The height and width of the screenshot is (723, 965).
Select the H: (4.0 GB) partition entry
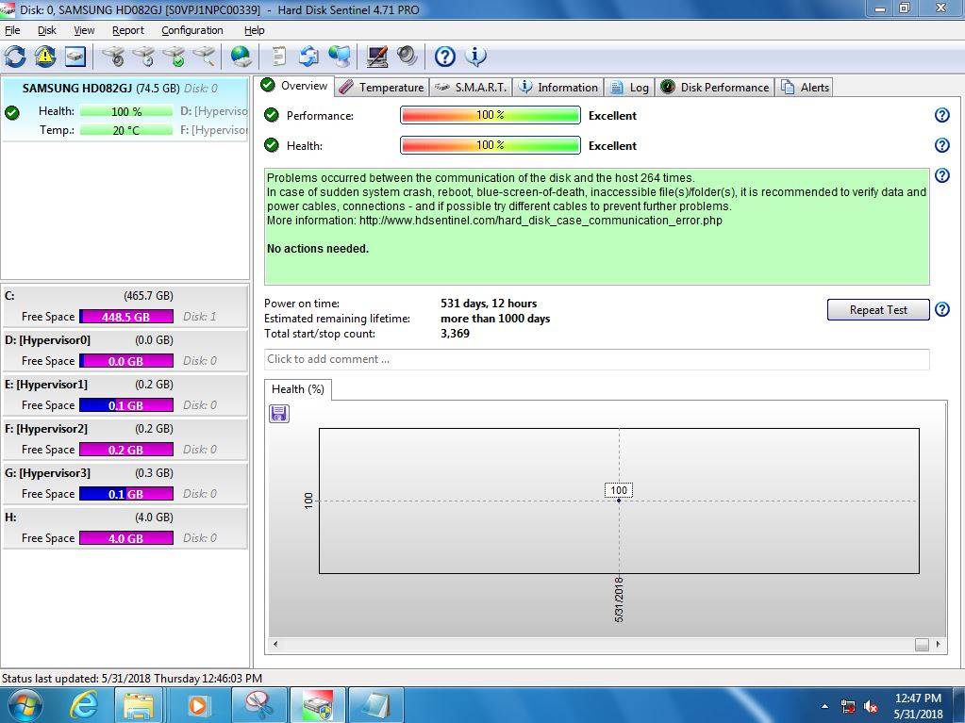coord(125,528)
